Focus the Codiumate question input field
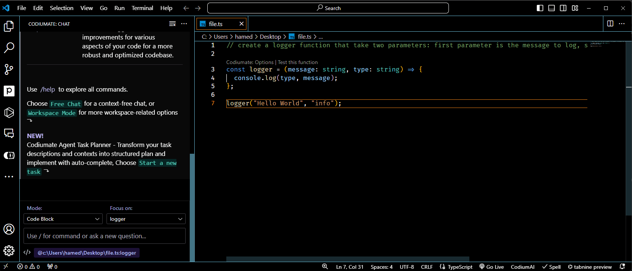Screen dimensions: 632x271 pos(105,236)
